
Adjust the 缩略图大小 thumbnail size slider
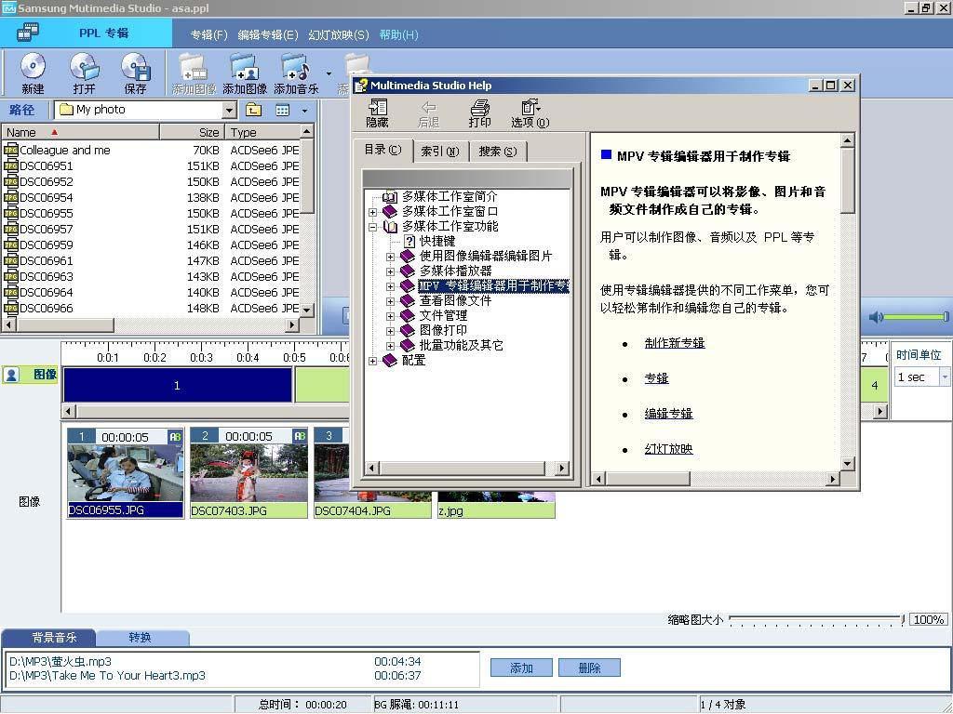817,619
